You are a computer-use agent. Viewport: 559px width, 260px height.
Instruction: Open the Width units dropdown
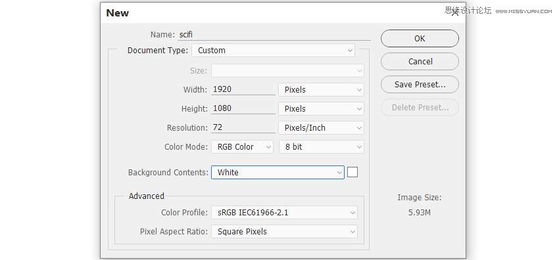click(321, 90)
